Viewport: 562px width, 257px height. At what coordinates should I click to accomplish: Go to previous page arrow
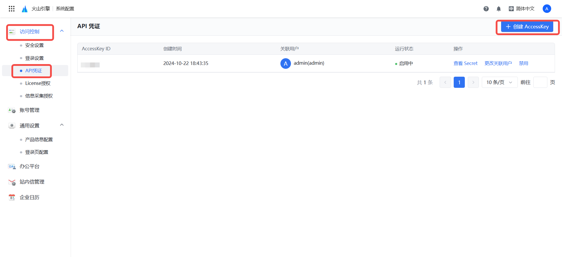tap(445, 83)
